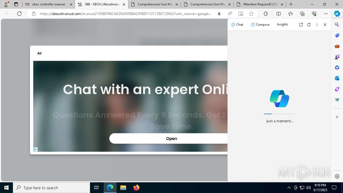Open the Edge profile icon
343x193 pixels.
6,4
